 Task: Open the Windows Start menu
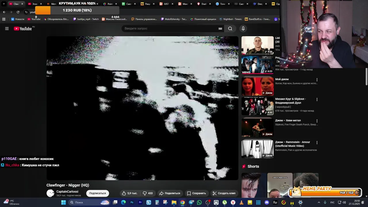pyautogui.click(x=64, y=202)
